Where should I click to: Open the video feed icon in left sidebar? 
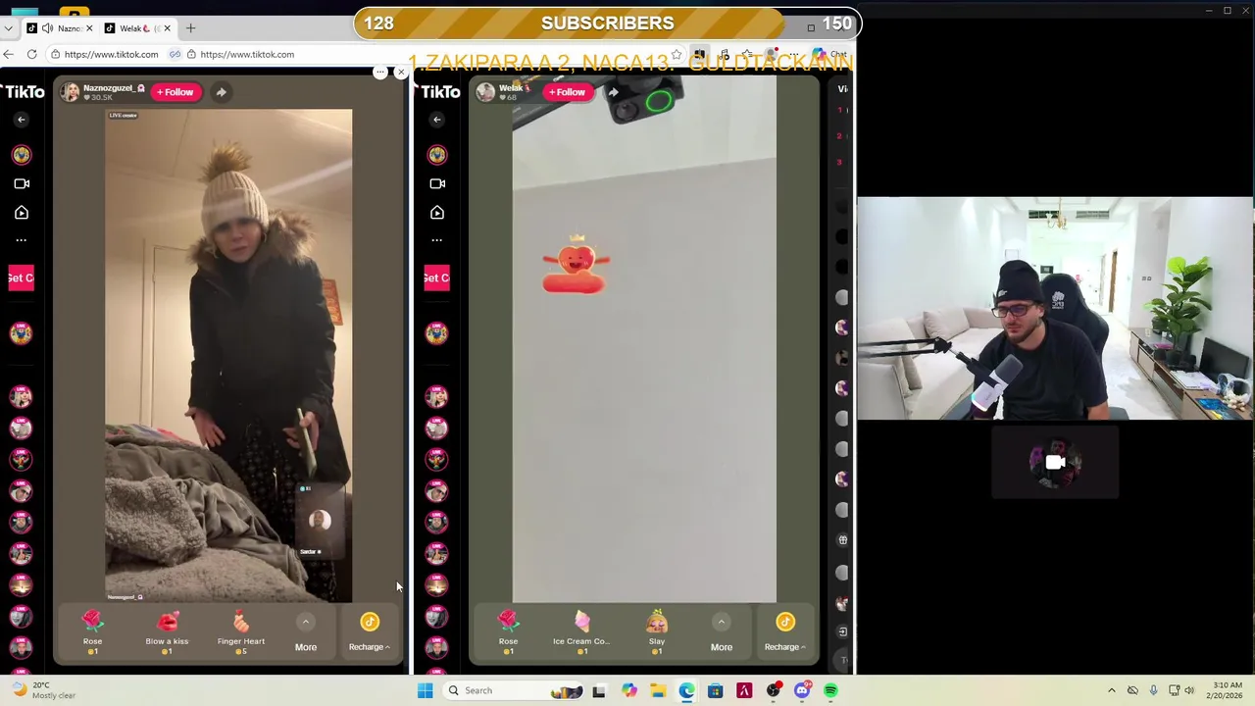(22, 213)
